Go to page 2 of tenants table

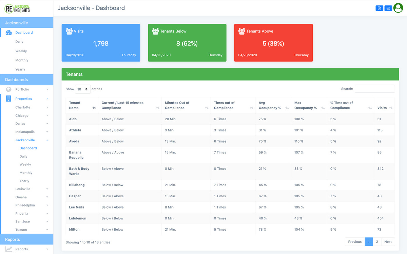tap(377, 242)
